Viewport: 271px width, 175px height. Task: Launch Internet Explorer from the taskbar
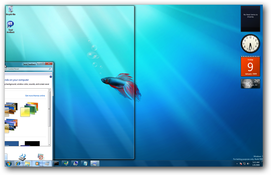click(x=18, y=163)
